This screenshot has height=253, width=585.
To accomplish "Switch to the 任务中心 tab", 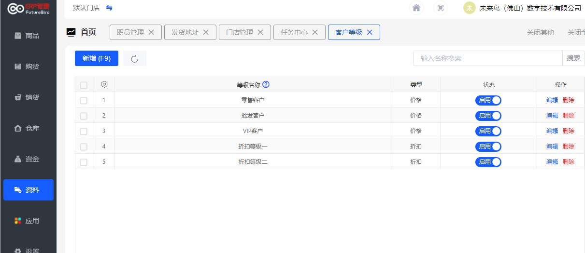I will pyautogui.click(x=294, y=32).
